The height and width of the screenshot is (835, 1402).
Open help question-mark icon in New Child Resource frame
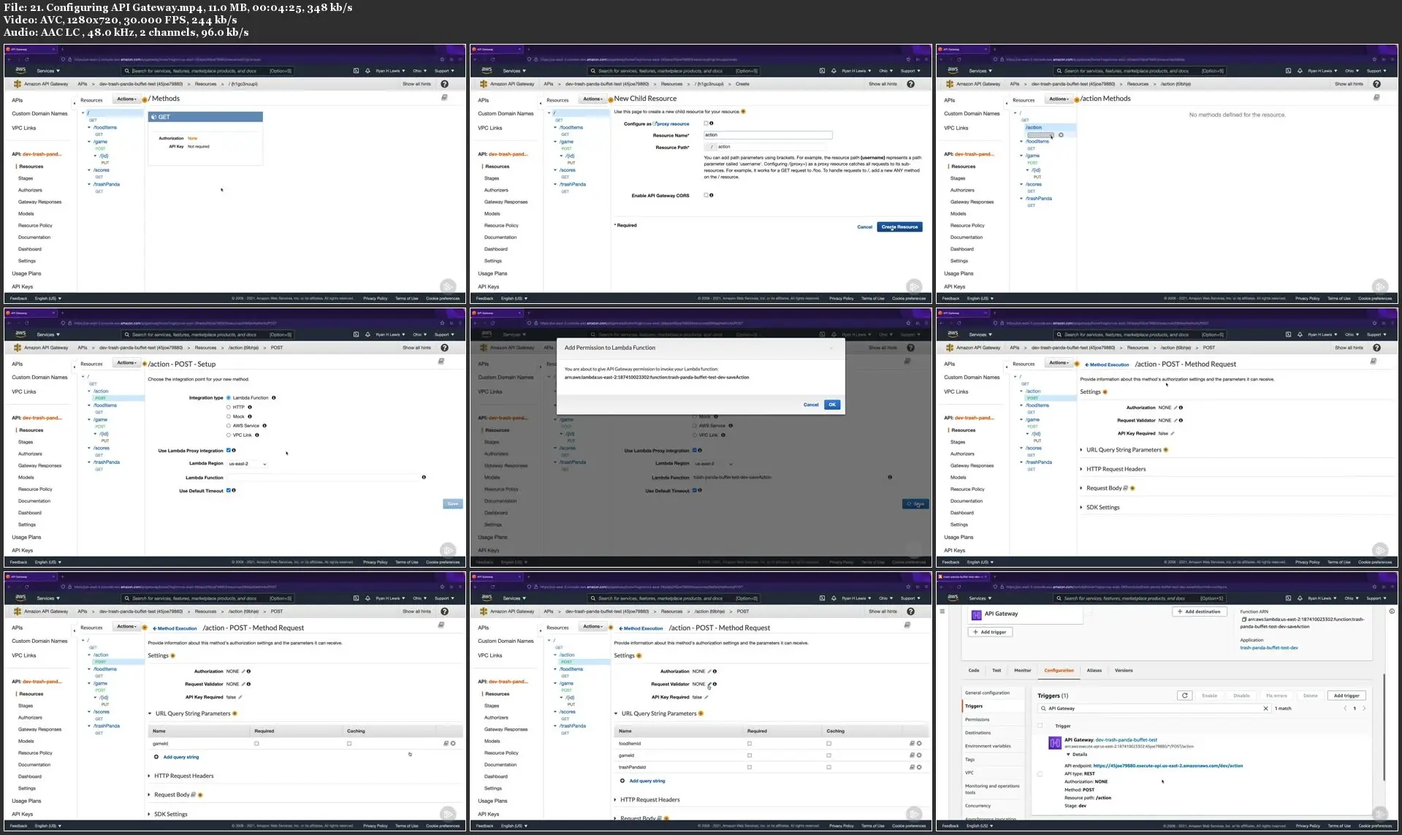click(x=910, y=84)
